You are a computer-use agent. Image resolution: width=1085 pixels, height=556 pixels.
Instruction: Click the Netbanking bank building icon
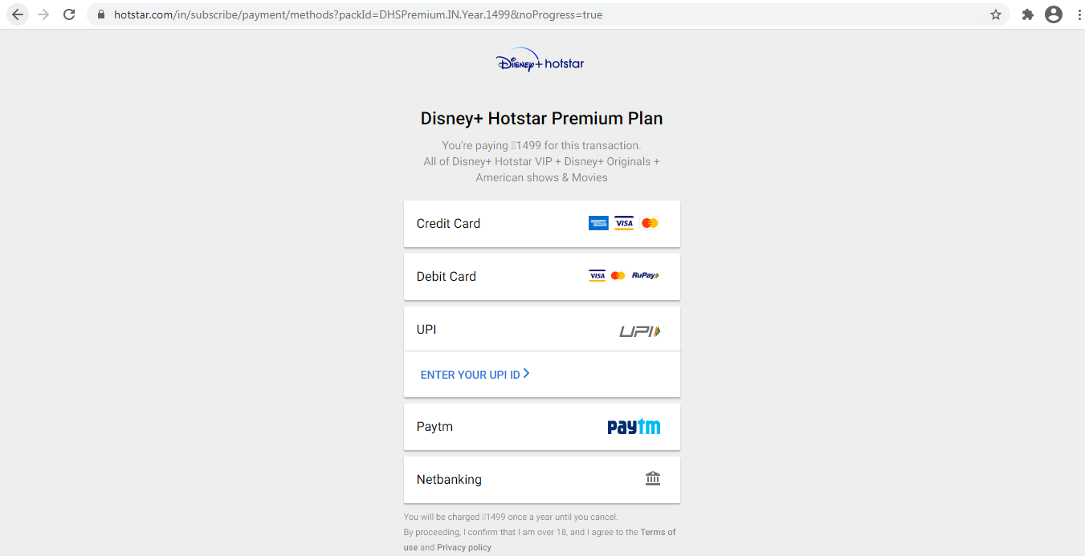coord(653,479)
